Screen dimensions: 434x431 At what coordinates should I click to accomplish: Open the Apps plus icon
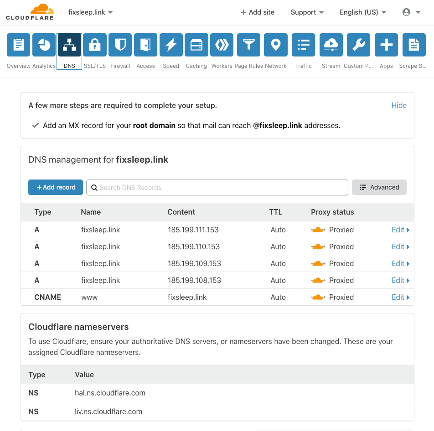[387, 45]
